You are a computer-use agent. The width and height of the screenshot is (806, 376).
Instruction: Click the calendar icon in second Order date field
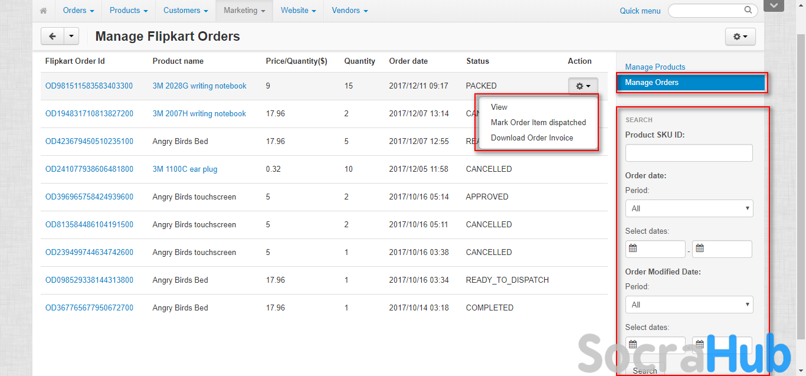coord(700,249)
